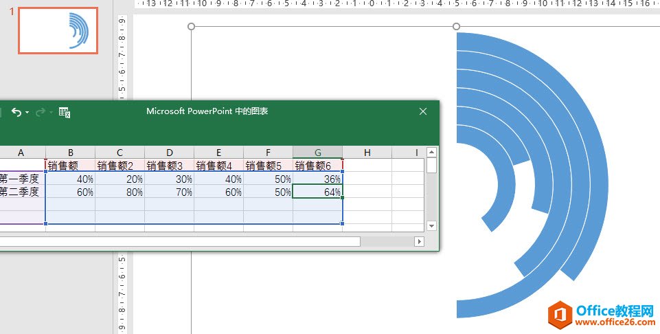Click the cell with value 36%
Viewport: 660px width, 334px height.
[317, 179]
